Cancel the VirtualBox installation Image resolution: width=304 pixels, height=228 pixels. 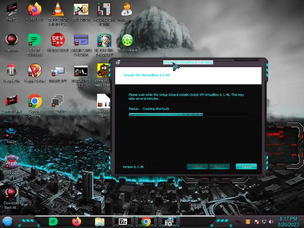click(x=246, y=166)
